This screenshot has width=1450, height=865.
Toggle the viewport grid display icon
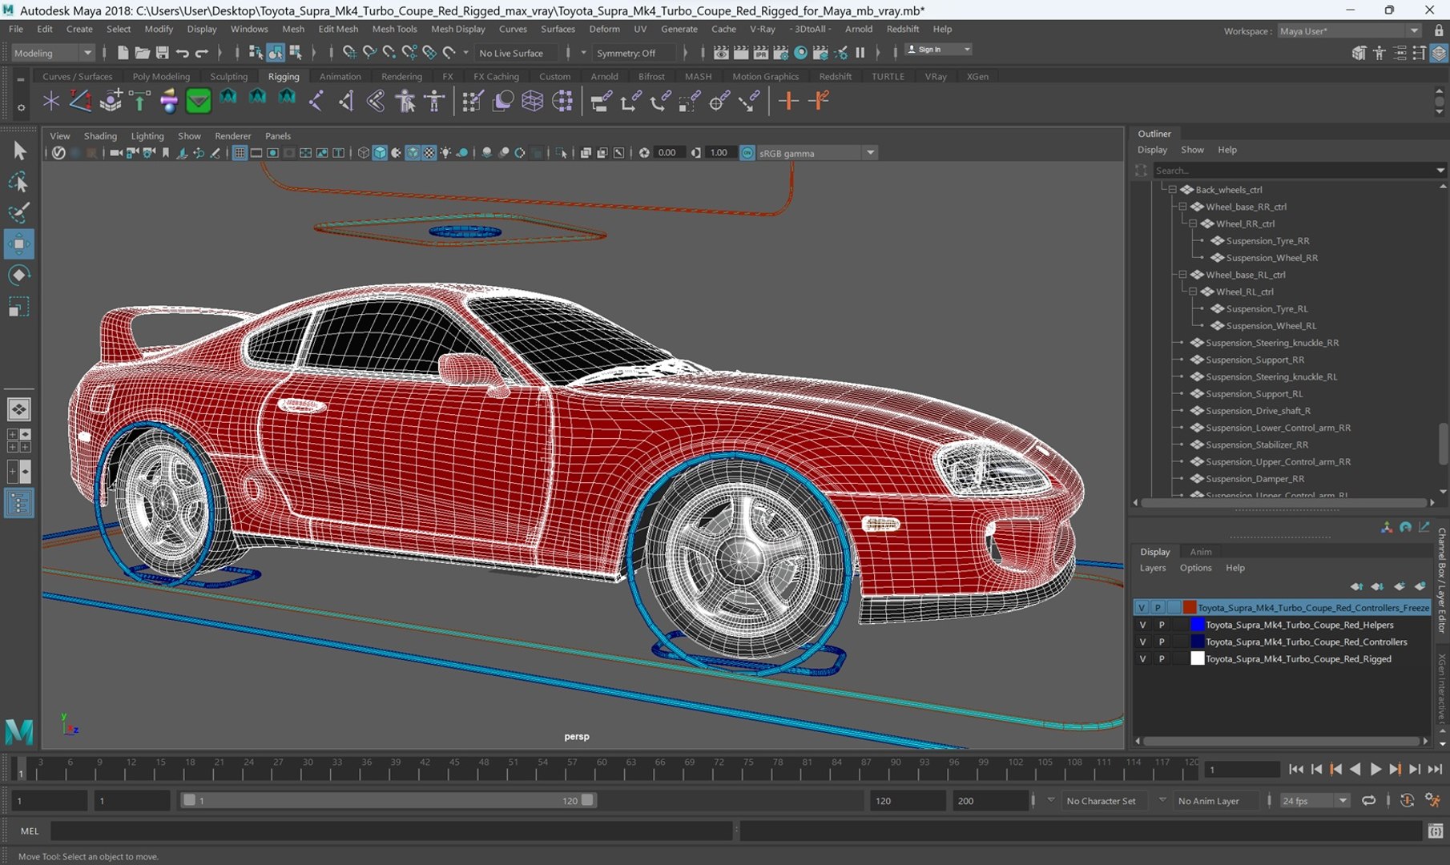pos(240,153)
